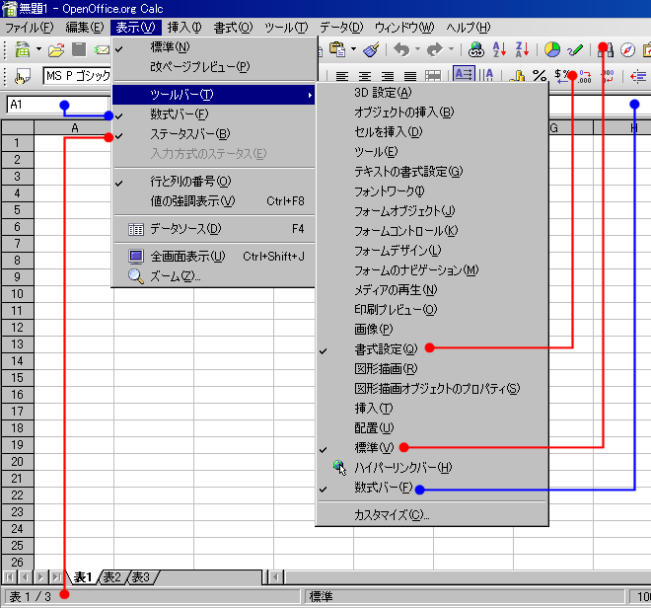Open データソース(D) entry
This screenshot has width=651, height=608.
coord(213,229)
